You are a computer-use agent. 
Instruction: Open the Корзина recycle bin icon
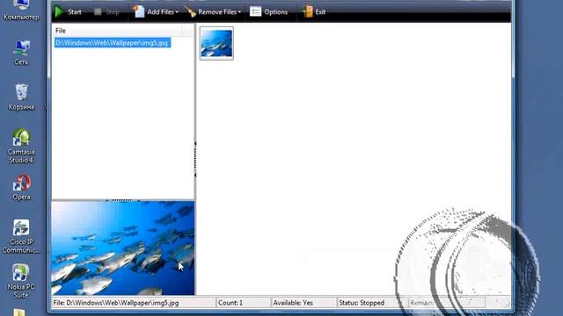(21, 97)
